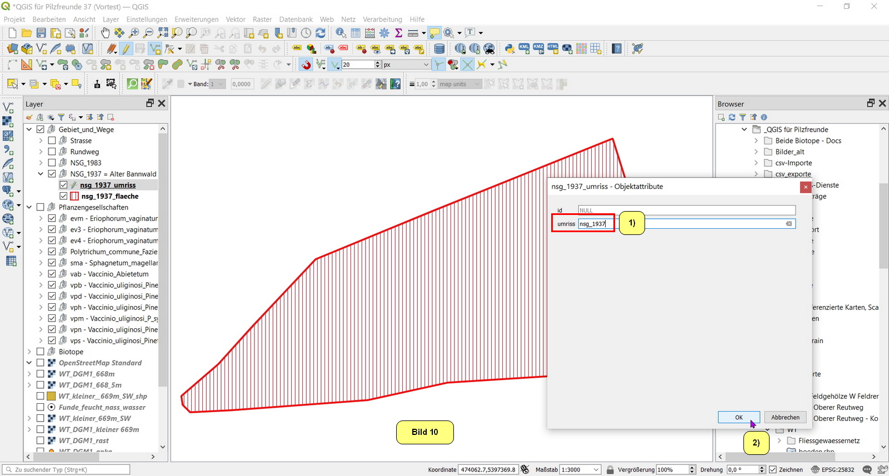The height and width of the screenshot is (476, 889).
Task: Click the Refresh map icon
Action: click(321, 33)
